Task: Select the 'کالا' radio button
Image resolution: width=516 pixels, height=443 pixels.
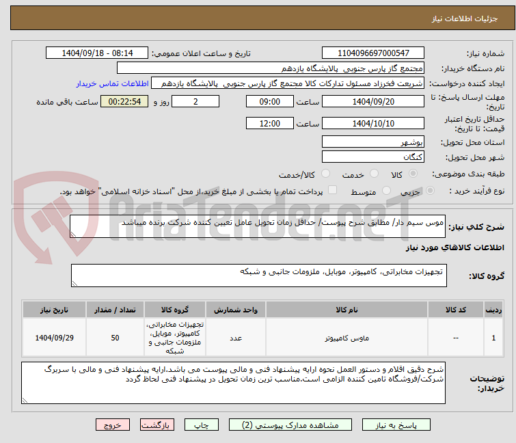Action: pyautogui.click(x=413, y=174)
